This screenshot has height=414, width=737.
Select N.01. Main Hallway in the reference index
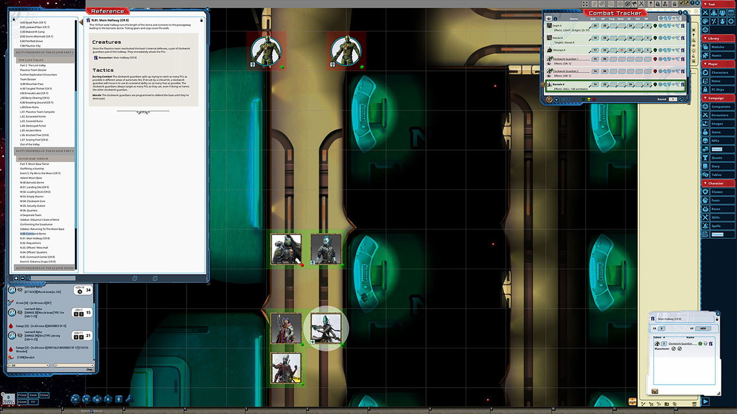[35, 238]
